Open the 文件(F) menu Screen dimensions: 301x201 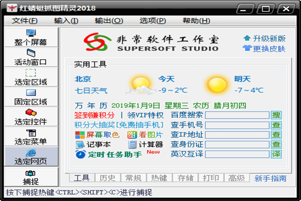click(25, 21)
